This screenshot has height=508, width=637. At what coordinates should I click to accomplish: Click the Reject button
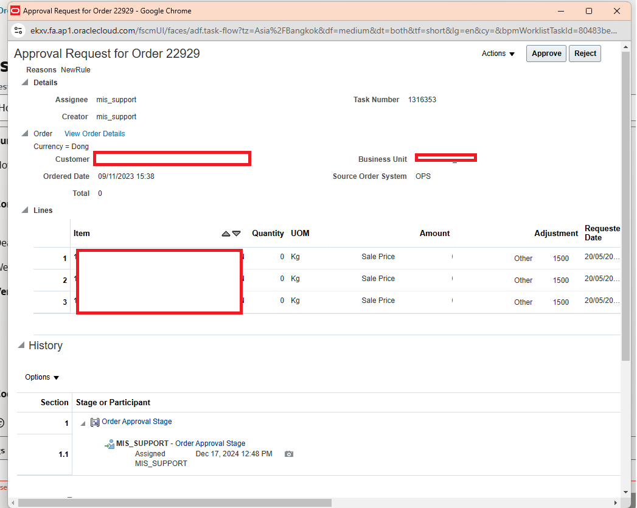tap(585, 54)
